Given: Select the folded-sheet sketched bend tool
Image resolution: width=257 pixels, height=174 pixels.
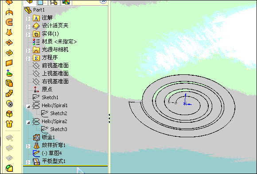Looking at the screenshot, I should [9, 43].
